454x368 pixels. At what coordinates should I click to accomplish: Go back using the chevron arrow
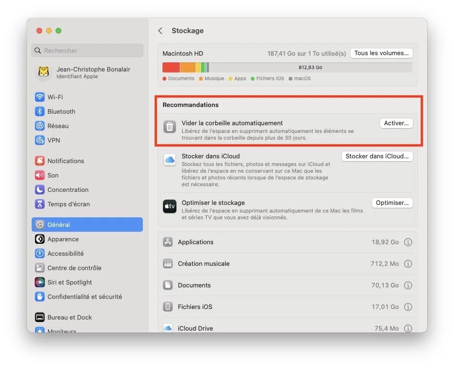161,31
